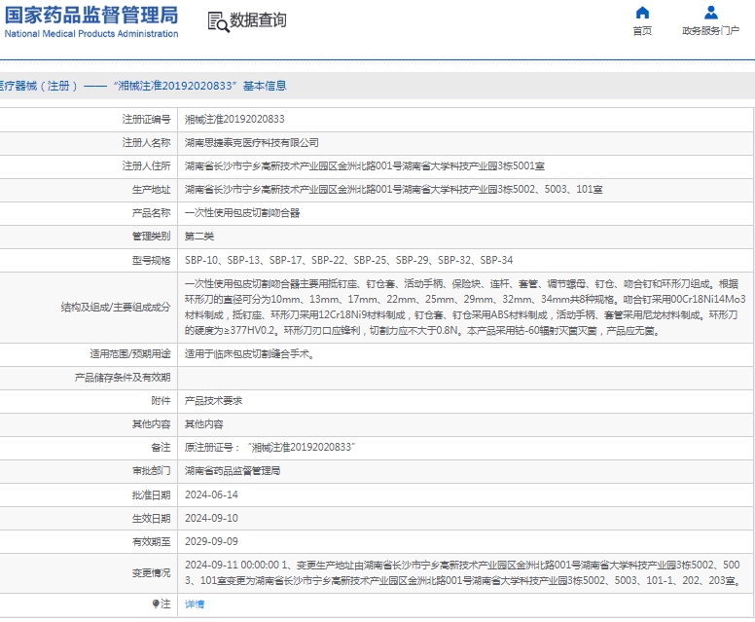Click the 有效期至 row label
755x622 pixels.
click(x=151, y=541)
